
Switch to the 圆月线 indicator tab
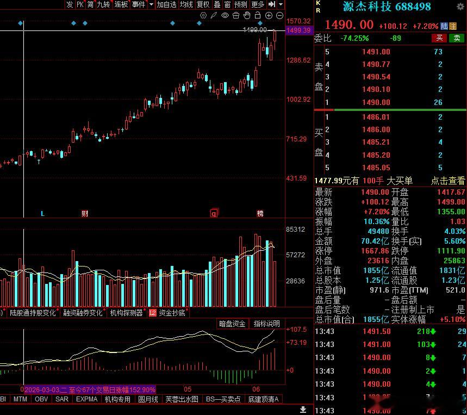point(148,399)
